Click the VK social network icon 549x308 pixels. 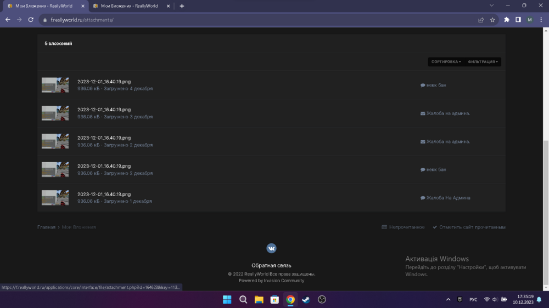[271, 248]
